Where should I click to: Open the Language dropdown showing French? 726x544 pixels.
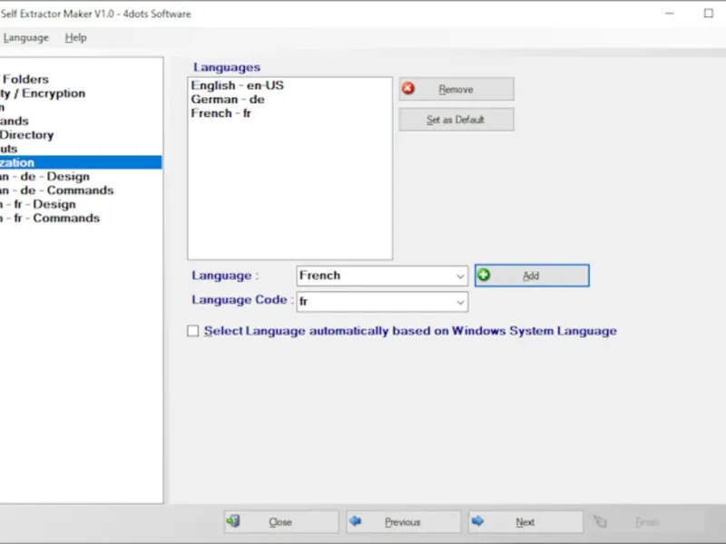pos(460,277)
